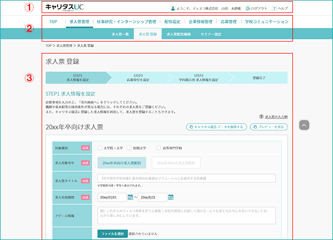Viewport: 333px width, 240px height.
Task: Click the question icon beside 求人票の入力例
Action: [261, 116]
